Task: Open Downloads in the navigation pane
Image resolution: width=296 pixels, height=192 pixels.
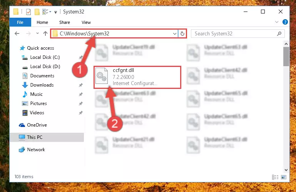Action: pyautogui.click(x=42, y=85)
